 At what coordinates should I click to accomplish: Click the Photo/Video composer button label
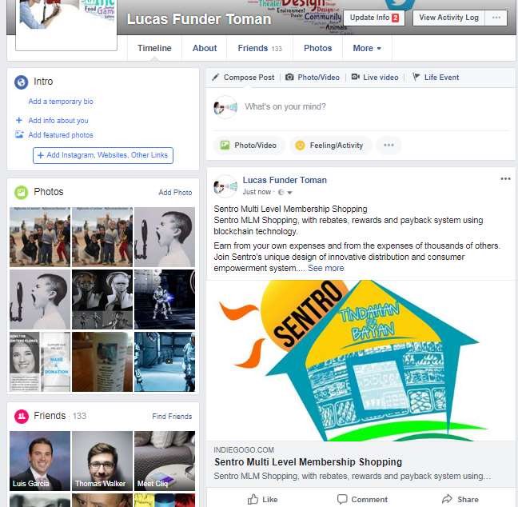255,146
